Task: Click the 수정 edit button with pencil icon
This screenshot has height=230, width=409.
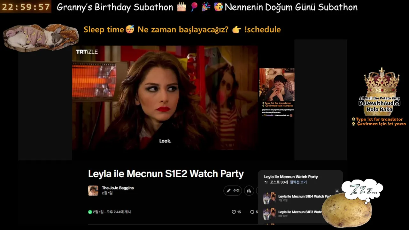Action: 233,191
